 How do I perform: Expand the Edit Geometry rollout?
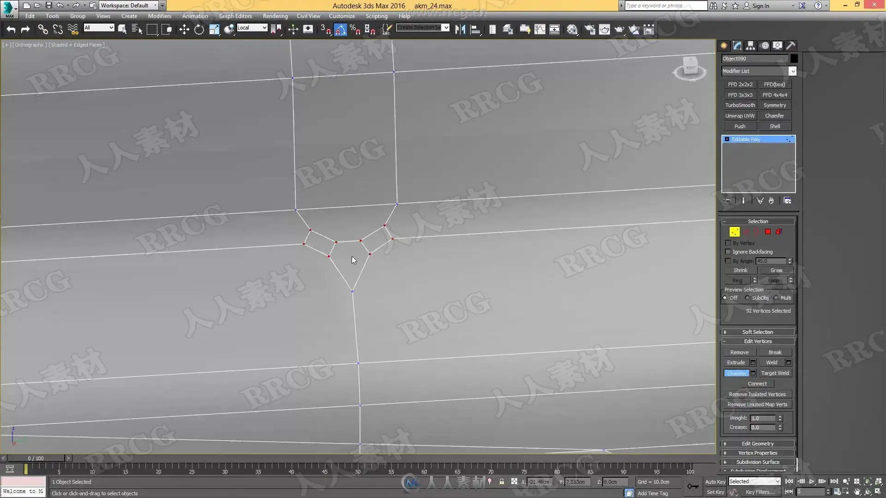pyautogui.click(x=757, y=444)
